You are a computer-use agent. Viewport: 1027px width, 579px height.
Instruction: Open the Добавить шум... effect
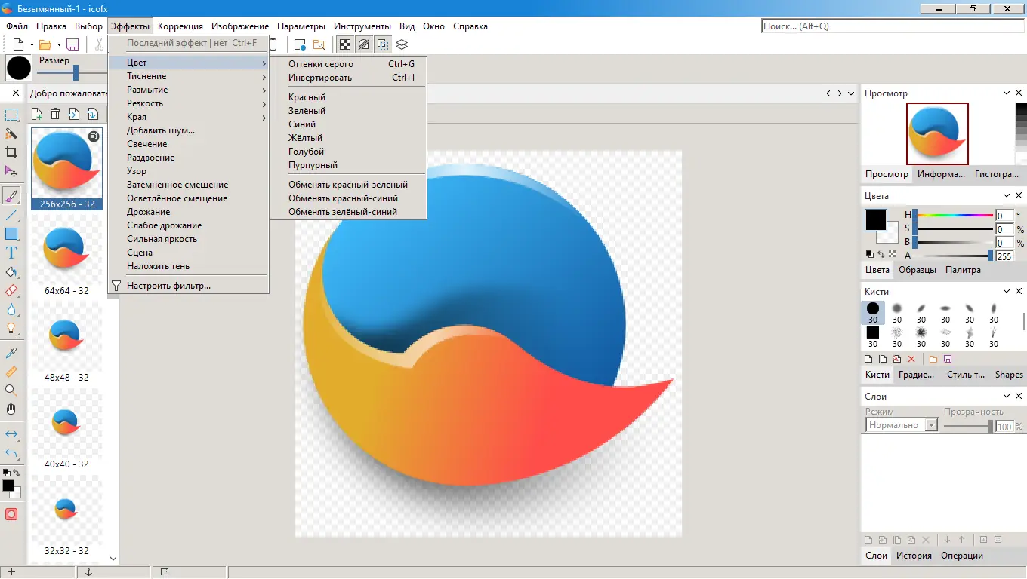pos(189,130)
